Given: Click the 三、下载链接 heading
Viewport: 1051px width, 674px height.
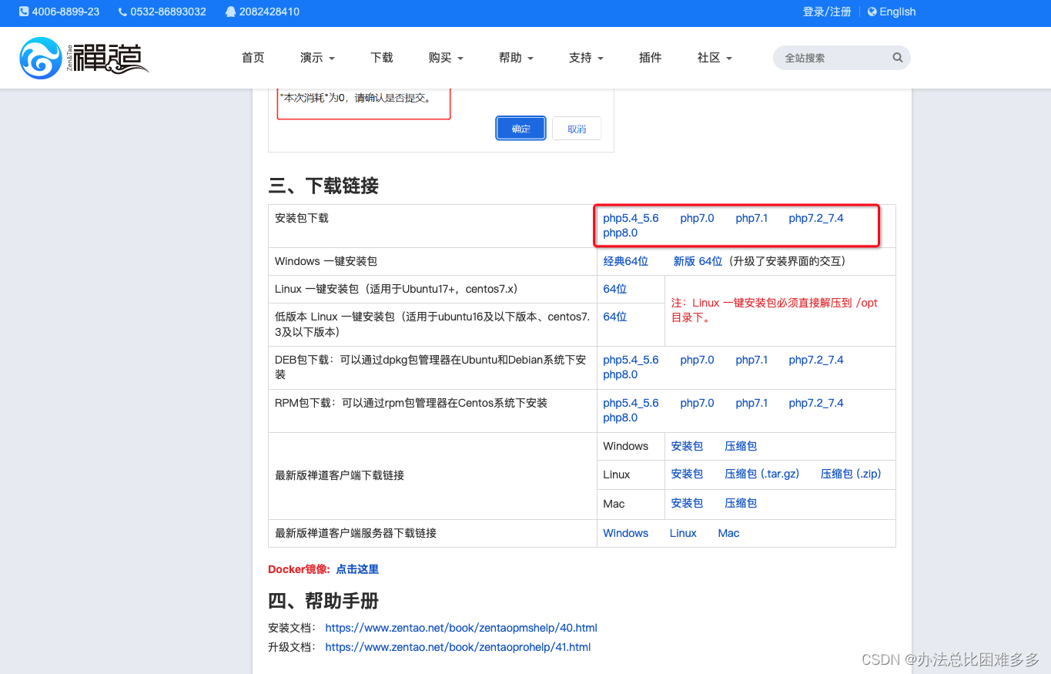Looking at the screenshot, I should [x=323, y=186].
